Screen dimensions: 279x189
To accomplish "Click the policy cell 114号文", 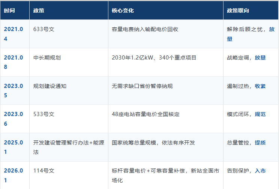I will [x=69, y=175].
